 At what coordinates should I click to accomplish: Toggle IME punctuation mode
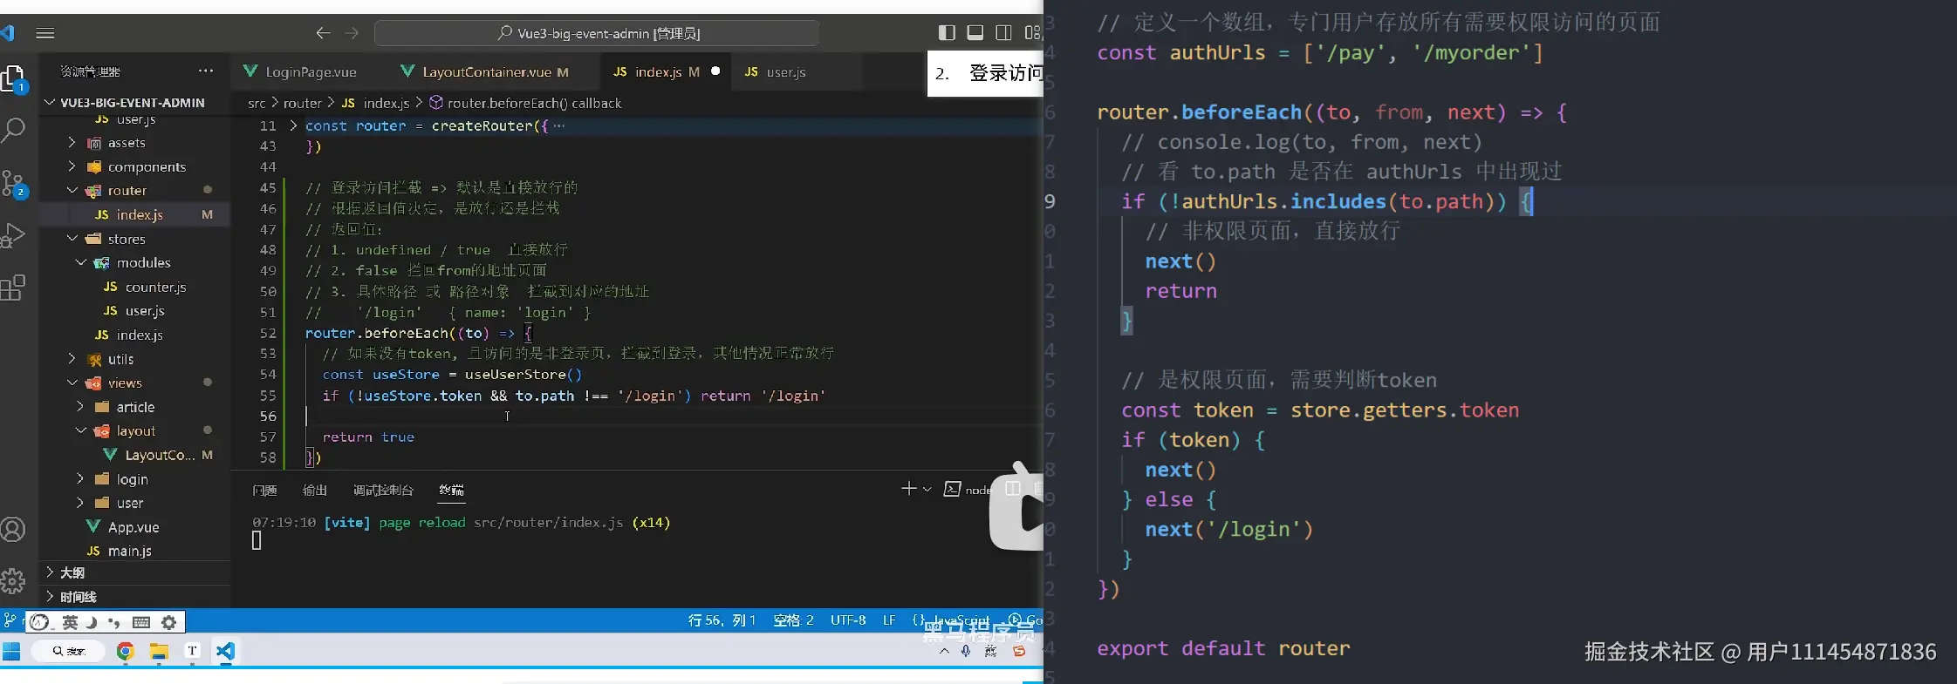[115, 622]
